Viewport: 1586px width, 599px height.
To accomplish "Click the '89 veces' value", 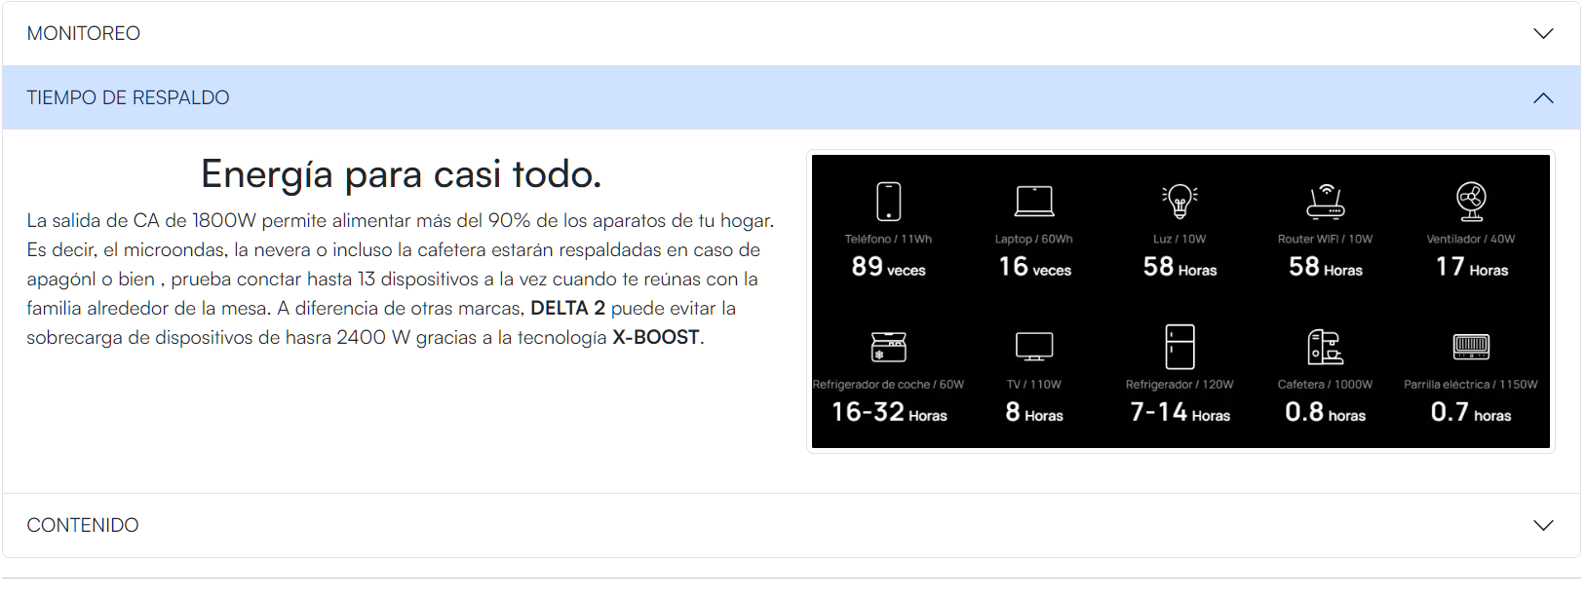I will (888, 267).
